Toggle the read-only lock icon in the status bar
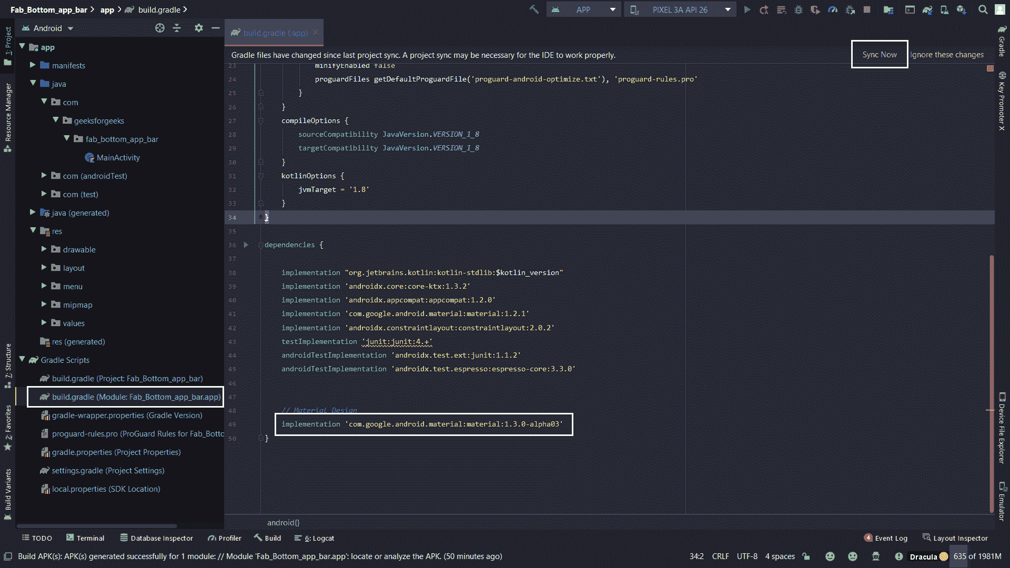 [x=806, y=556]
